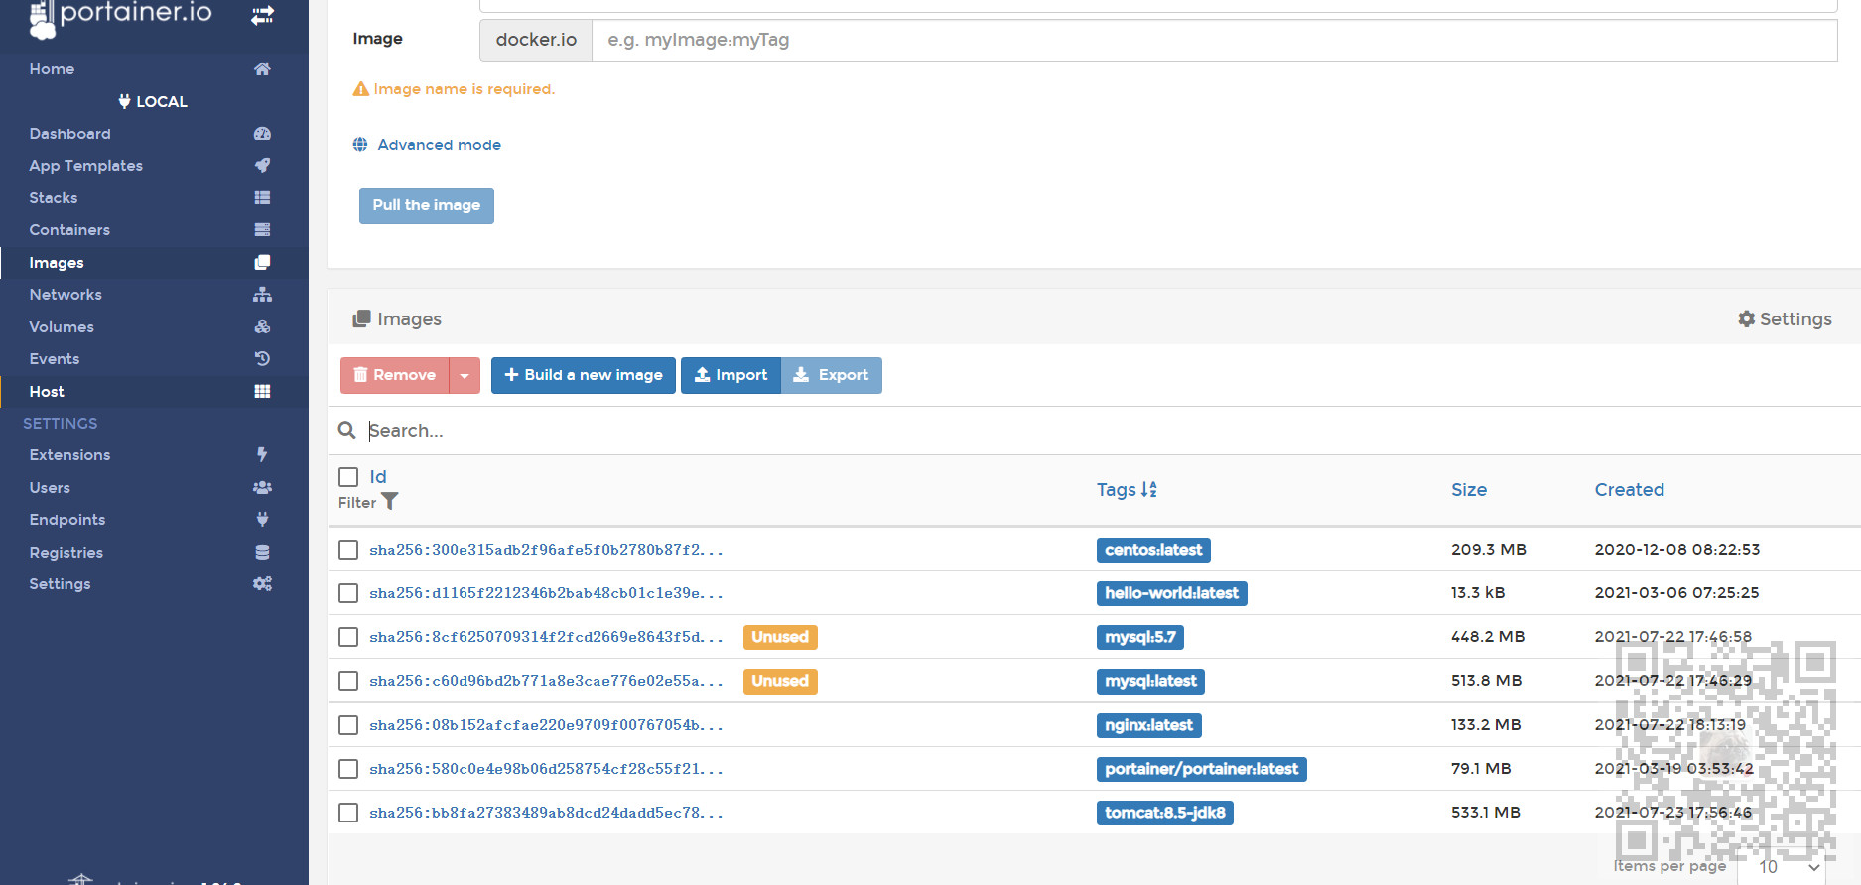Click the docker.io registry prefix
Image resolution: width=1861 pixels, height=885 pixels.
tap(536, 40)
